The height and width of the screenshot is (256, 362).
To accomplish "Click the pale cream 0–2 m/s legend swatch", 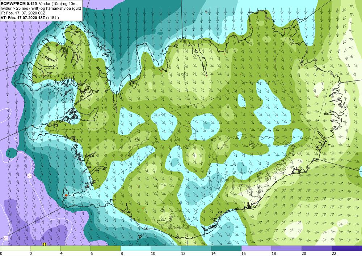I will tap(15, 248).
